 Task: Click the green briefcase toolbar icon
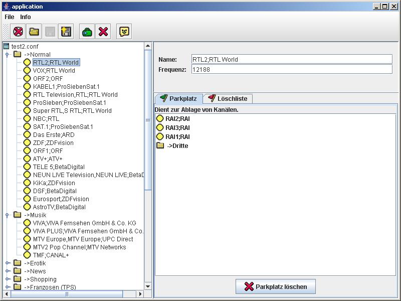pos(87,32)
